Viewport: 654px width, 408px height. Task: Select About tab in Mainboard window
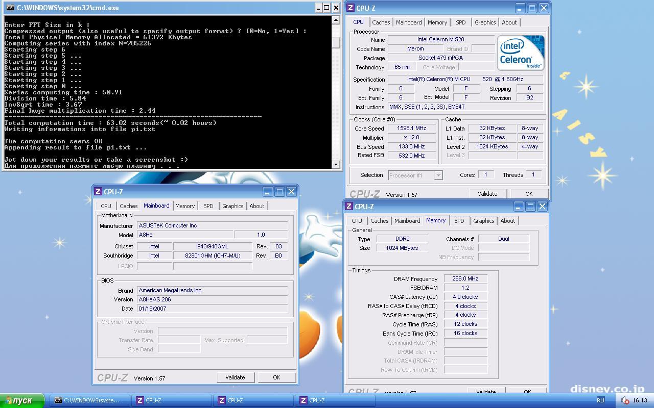tap(257, 206)
